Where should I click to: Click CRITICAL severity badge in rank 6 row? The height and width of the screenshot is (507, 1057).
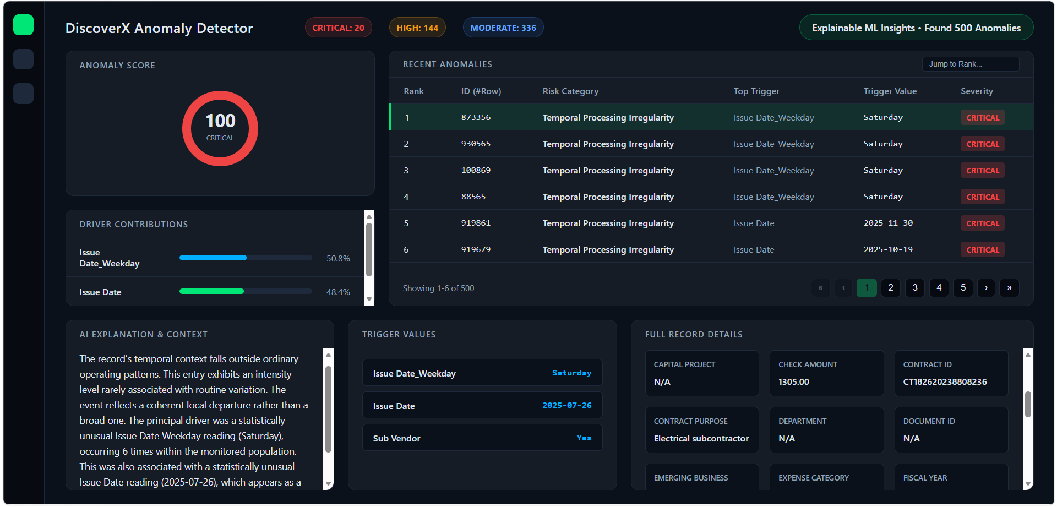point(983,250)
